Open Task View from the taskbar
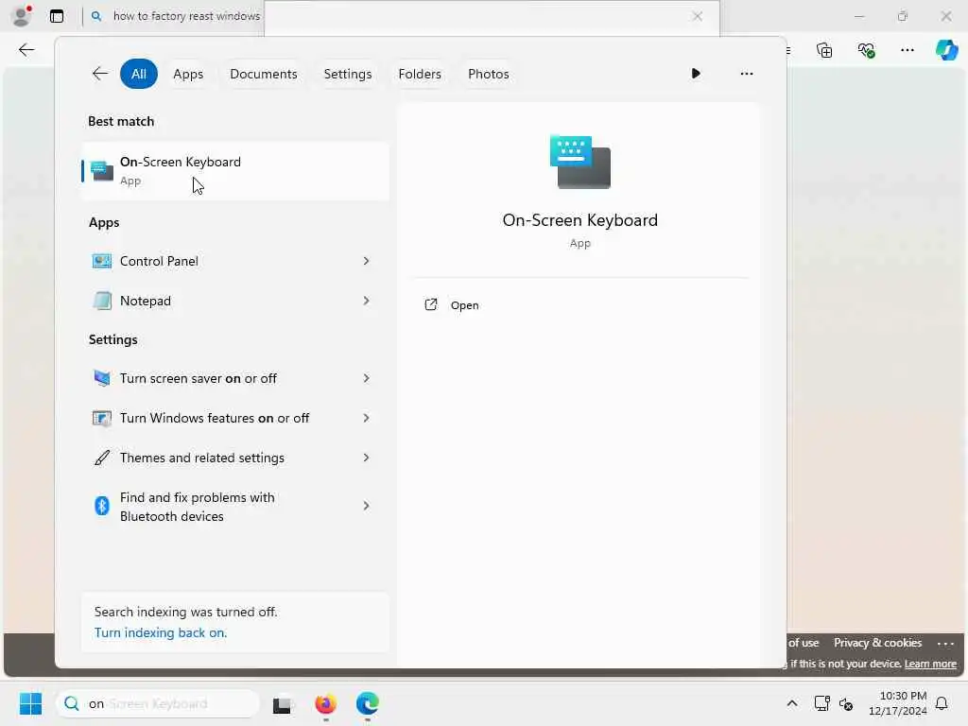 282,703
